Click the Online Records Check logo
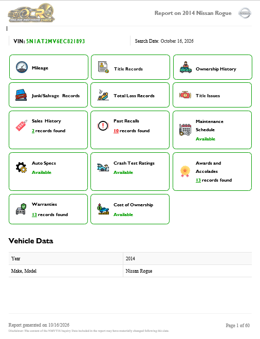Image resolution: width=260 pixels, height=339 pixels. click(31, 13)
